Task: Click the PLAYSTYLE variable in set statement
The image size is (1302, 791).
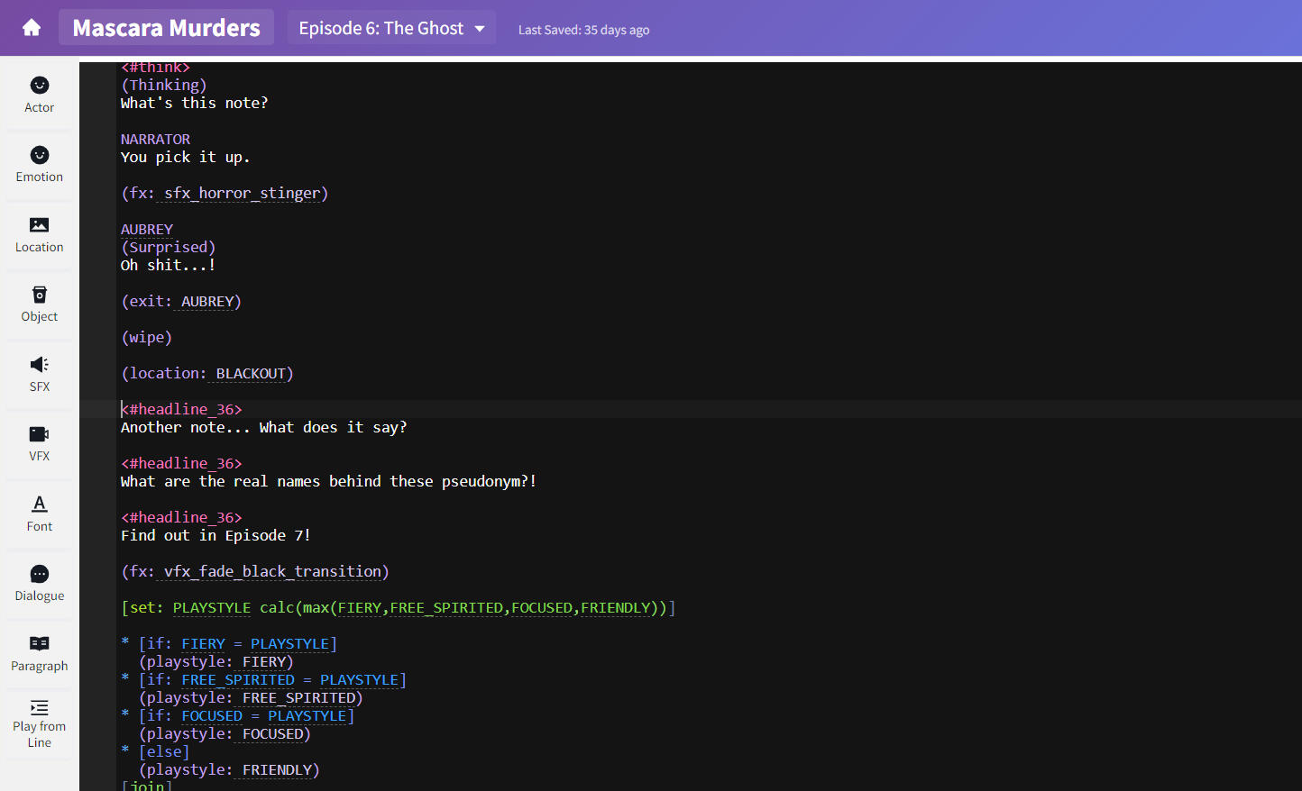Action: [212, 608]
